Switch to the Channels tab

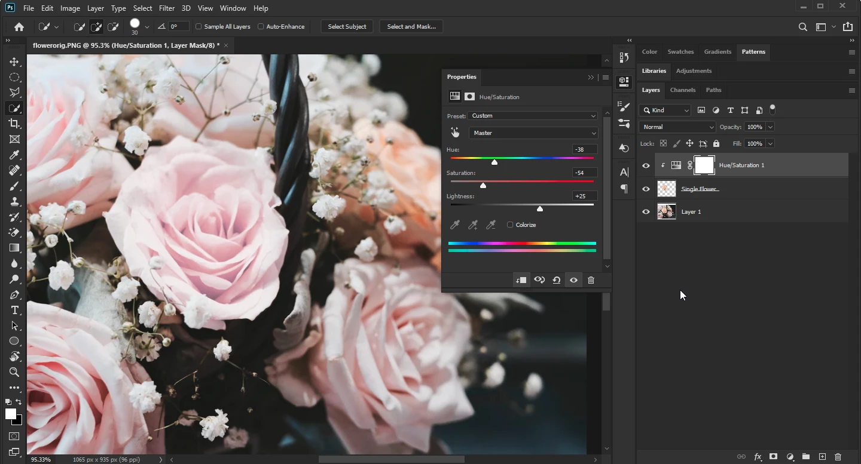coord(683,90)
